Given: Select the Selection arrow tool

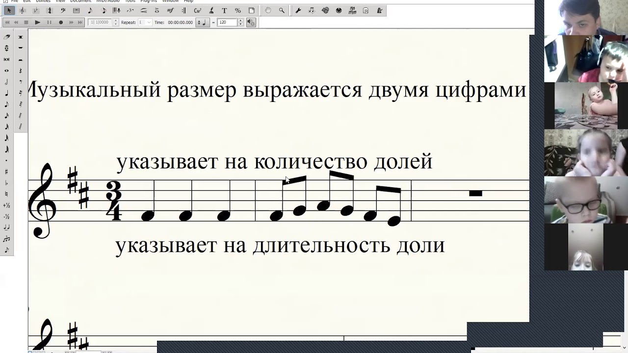Looking at the screenshot, I should pyautogui.click(x=9, y=10).
